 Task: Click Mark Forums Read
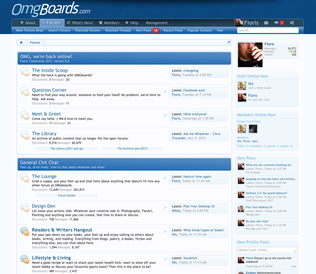[29, 30]
